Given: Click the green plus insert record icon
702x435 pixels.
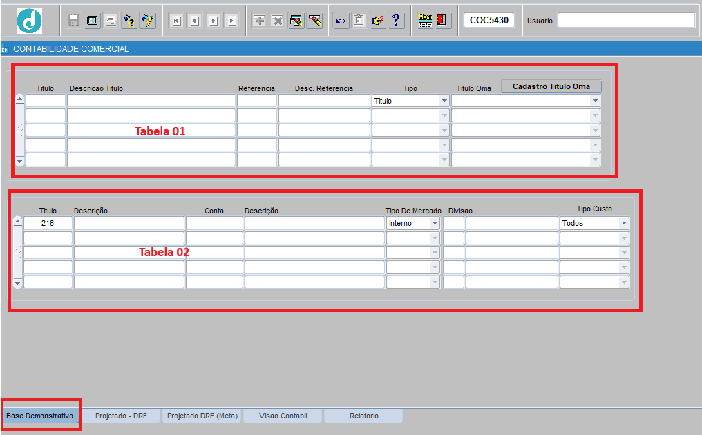Looking at the screenshot, I should pyautogui.click(x=259, y=21).
